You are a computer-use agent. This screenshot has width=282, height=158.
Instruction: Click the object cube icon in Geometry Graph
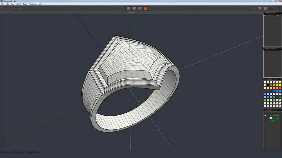click(x=265, y=16)
